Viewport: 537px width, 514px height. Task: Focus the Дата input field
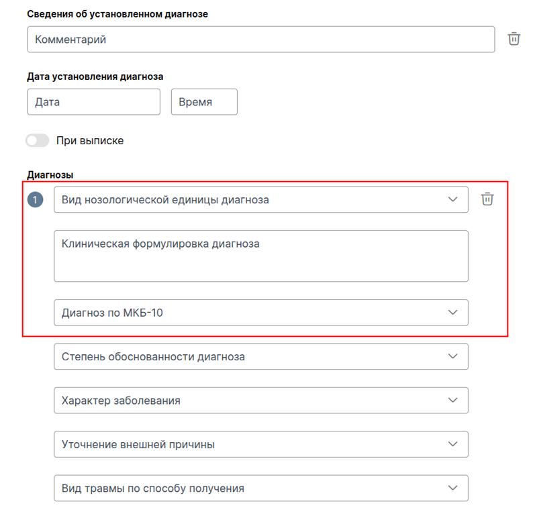94,102
